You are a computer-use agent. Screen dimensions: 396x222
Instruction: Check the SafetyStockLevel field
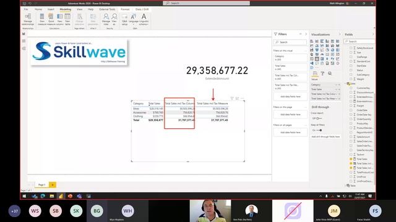(x=351, y=48)
